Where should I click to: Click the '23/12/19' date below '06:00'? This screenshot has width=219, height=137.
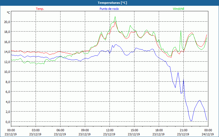(60, 134)
